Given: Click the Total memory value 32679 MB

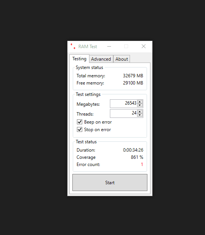Looking at the screenshot, I should (x=133, y=76).
